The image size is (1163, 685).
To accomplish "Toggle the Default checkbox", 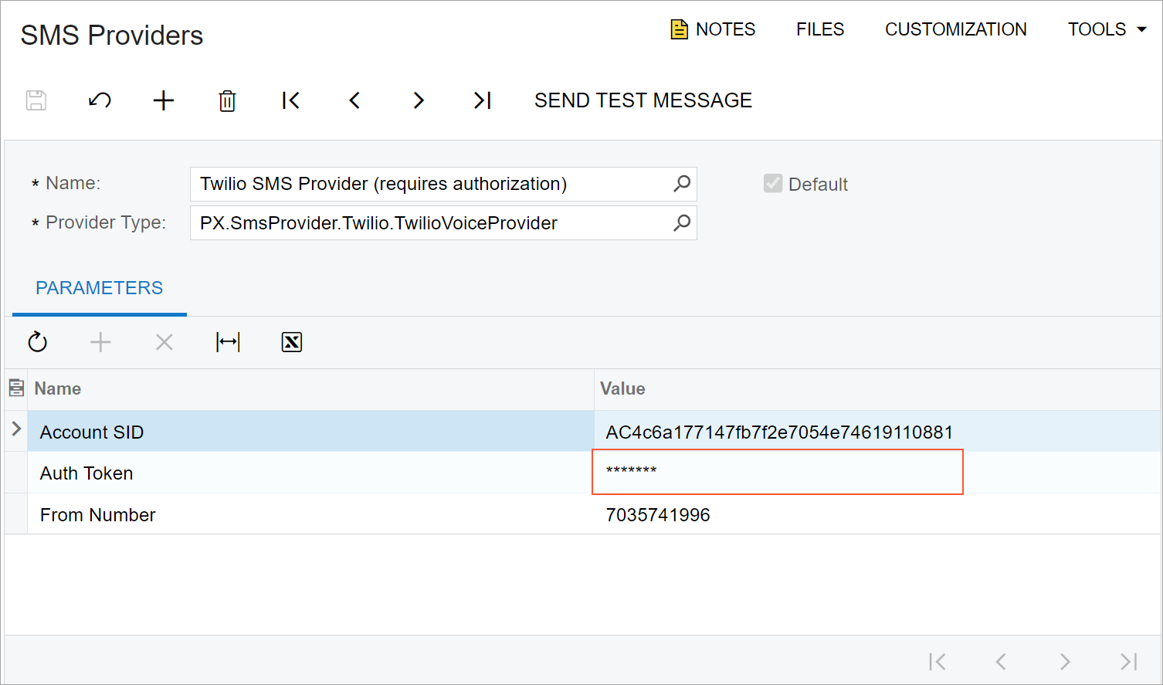I will click(773, 184).
